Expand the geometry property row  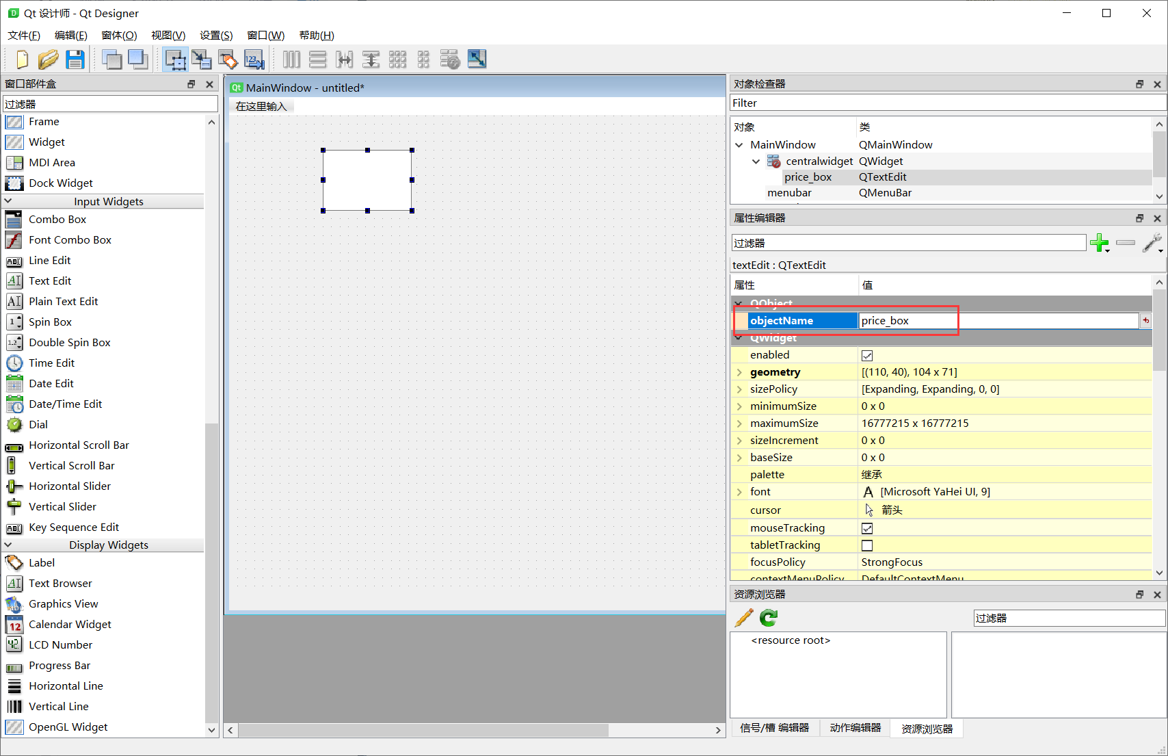pos(739,372)
